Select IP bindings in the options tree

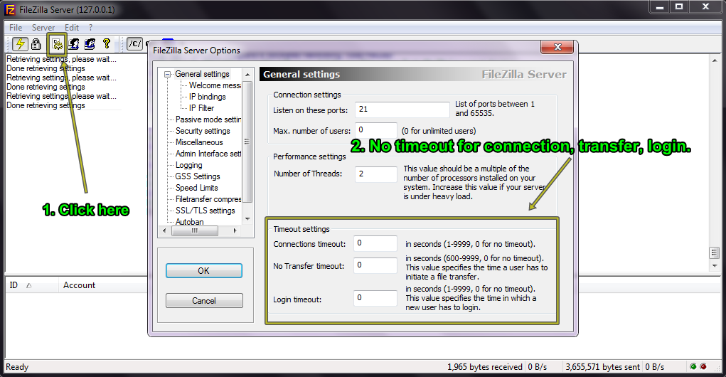tap(207, 97)
